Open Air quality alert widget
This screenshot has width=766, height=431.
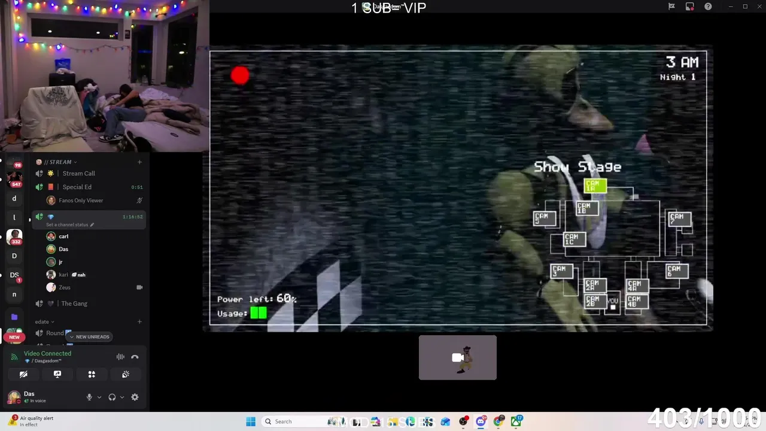pyautogui.click(x=31, y=421)
